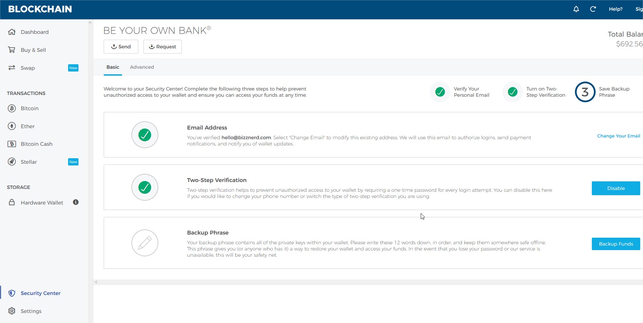Click the Request button
This screenshot has width=643, height=323.
tap(162, 47)
